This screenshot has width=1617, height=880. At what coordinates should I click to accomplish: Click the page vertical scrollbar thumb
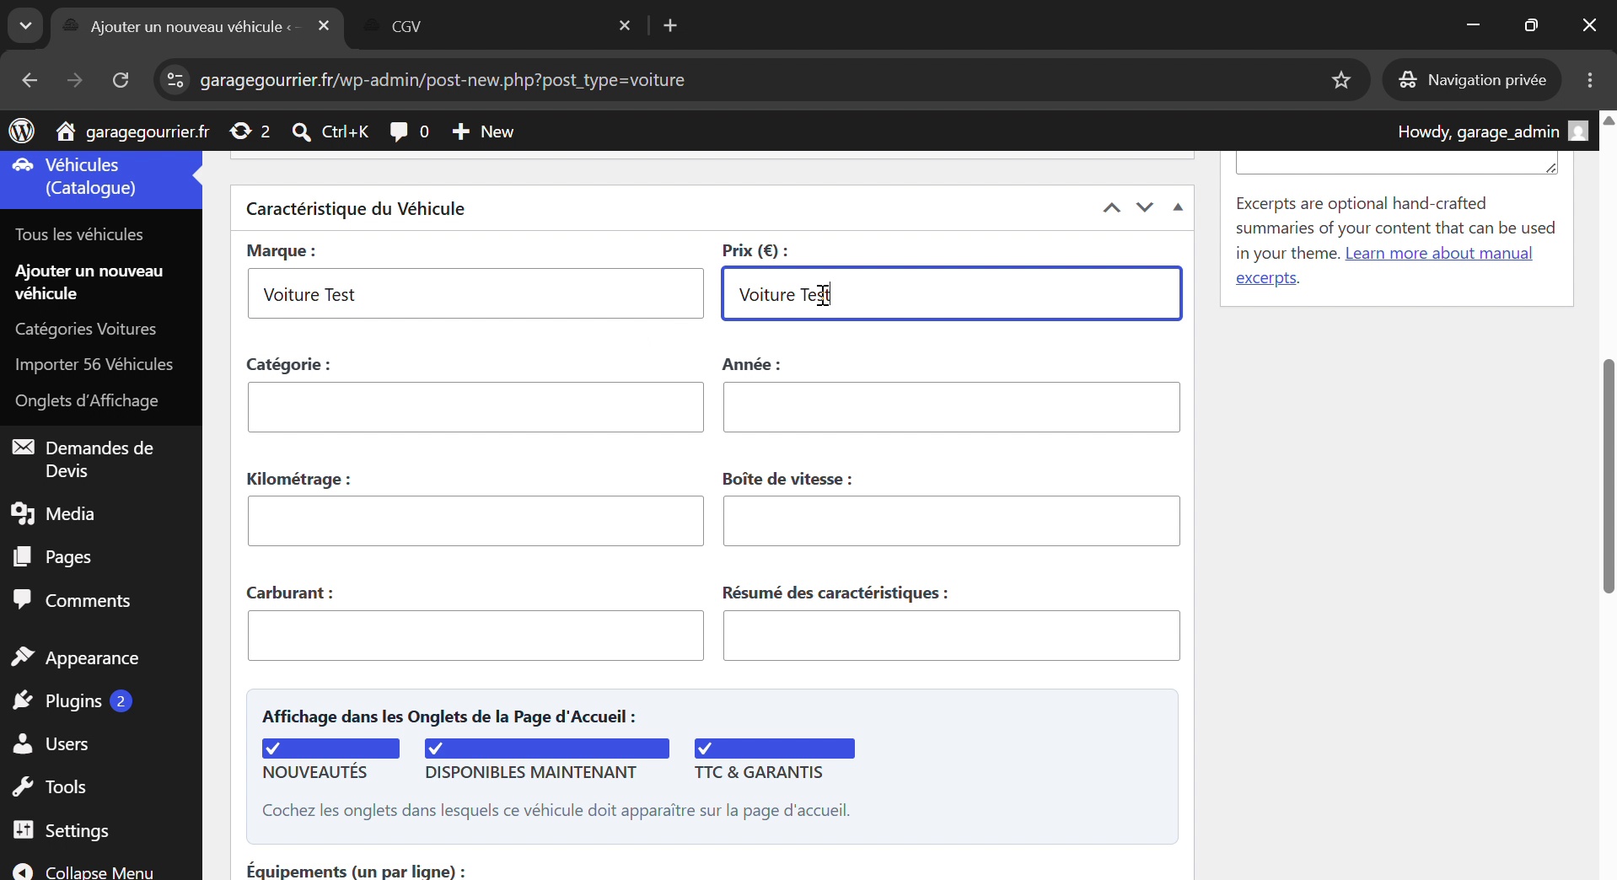coord(1609,476)
